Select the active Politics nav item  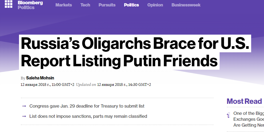click(131, 5)
